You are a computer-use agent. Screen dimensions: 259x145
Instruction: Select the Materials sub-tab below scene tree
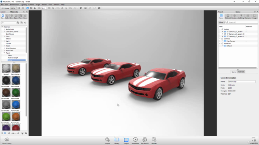point(241,72)
